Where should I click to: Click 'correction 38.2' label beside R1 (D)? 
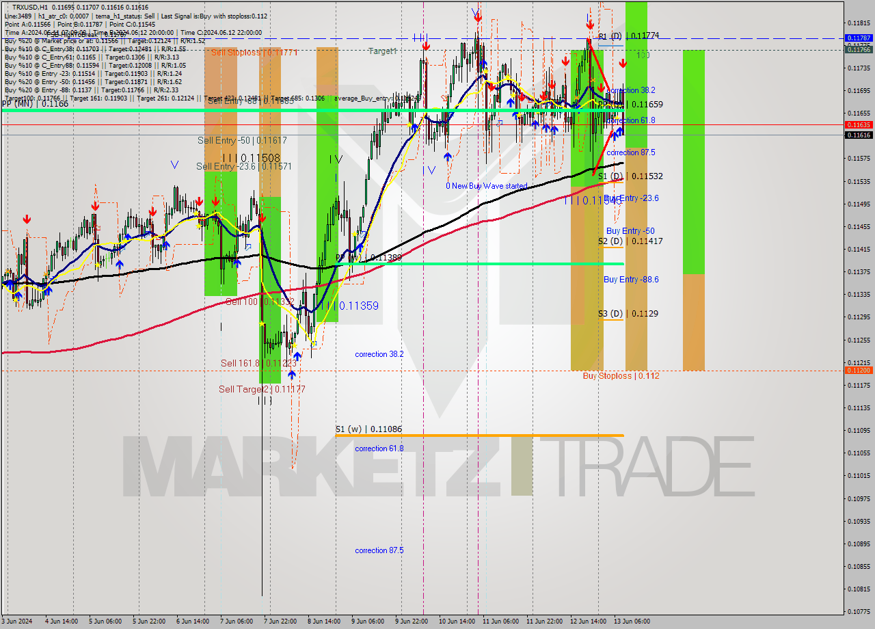[x=631, y=90]
